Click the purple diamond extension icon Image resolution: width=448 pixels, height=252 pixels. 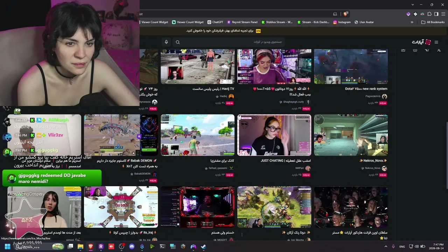pyautogui.click(x=408, y=14)
